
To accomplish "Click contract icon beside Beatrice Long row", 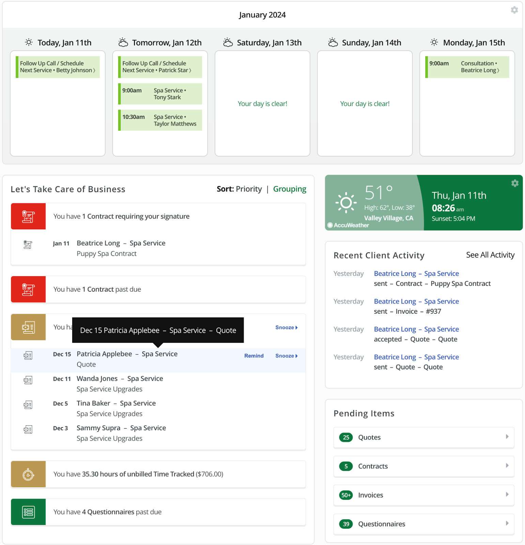I will click(x=28, y=245).
